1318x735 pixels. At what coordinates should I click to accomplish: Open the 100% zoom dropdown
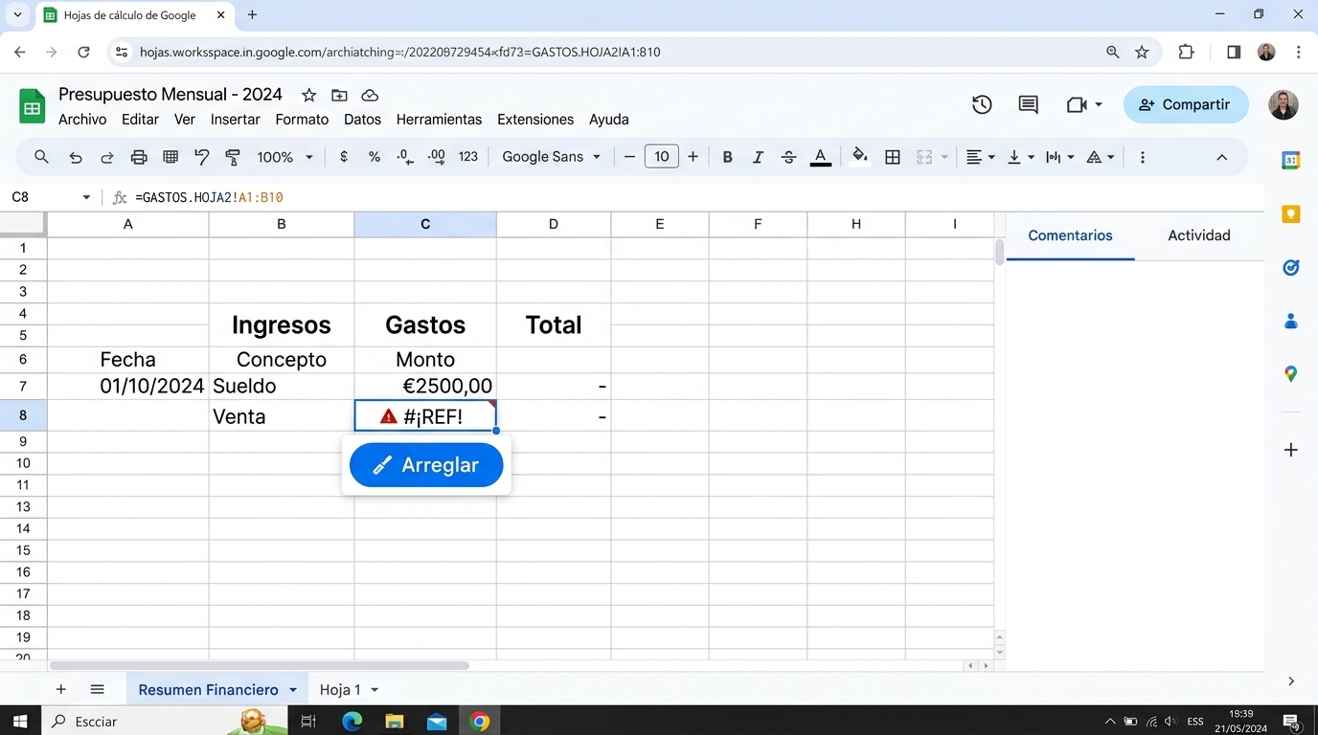pyautogui.click(x=284, y=157)
